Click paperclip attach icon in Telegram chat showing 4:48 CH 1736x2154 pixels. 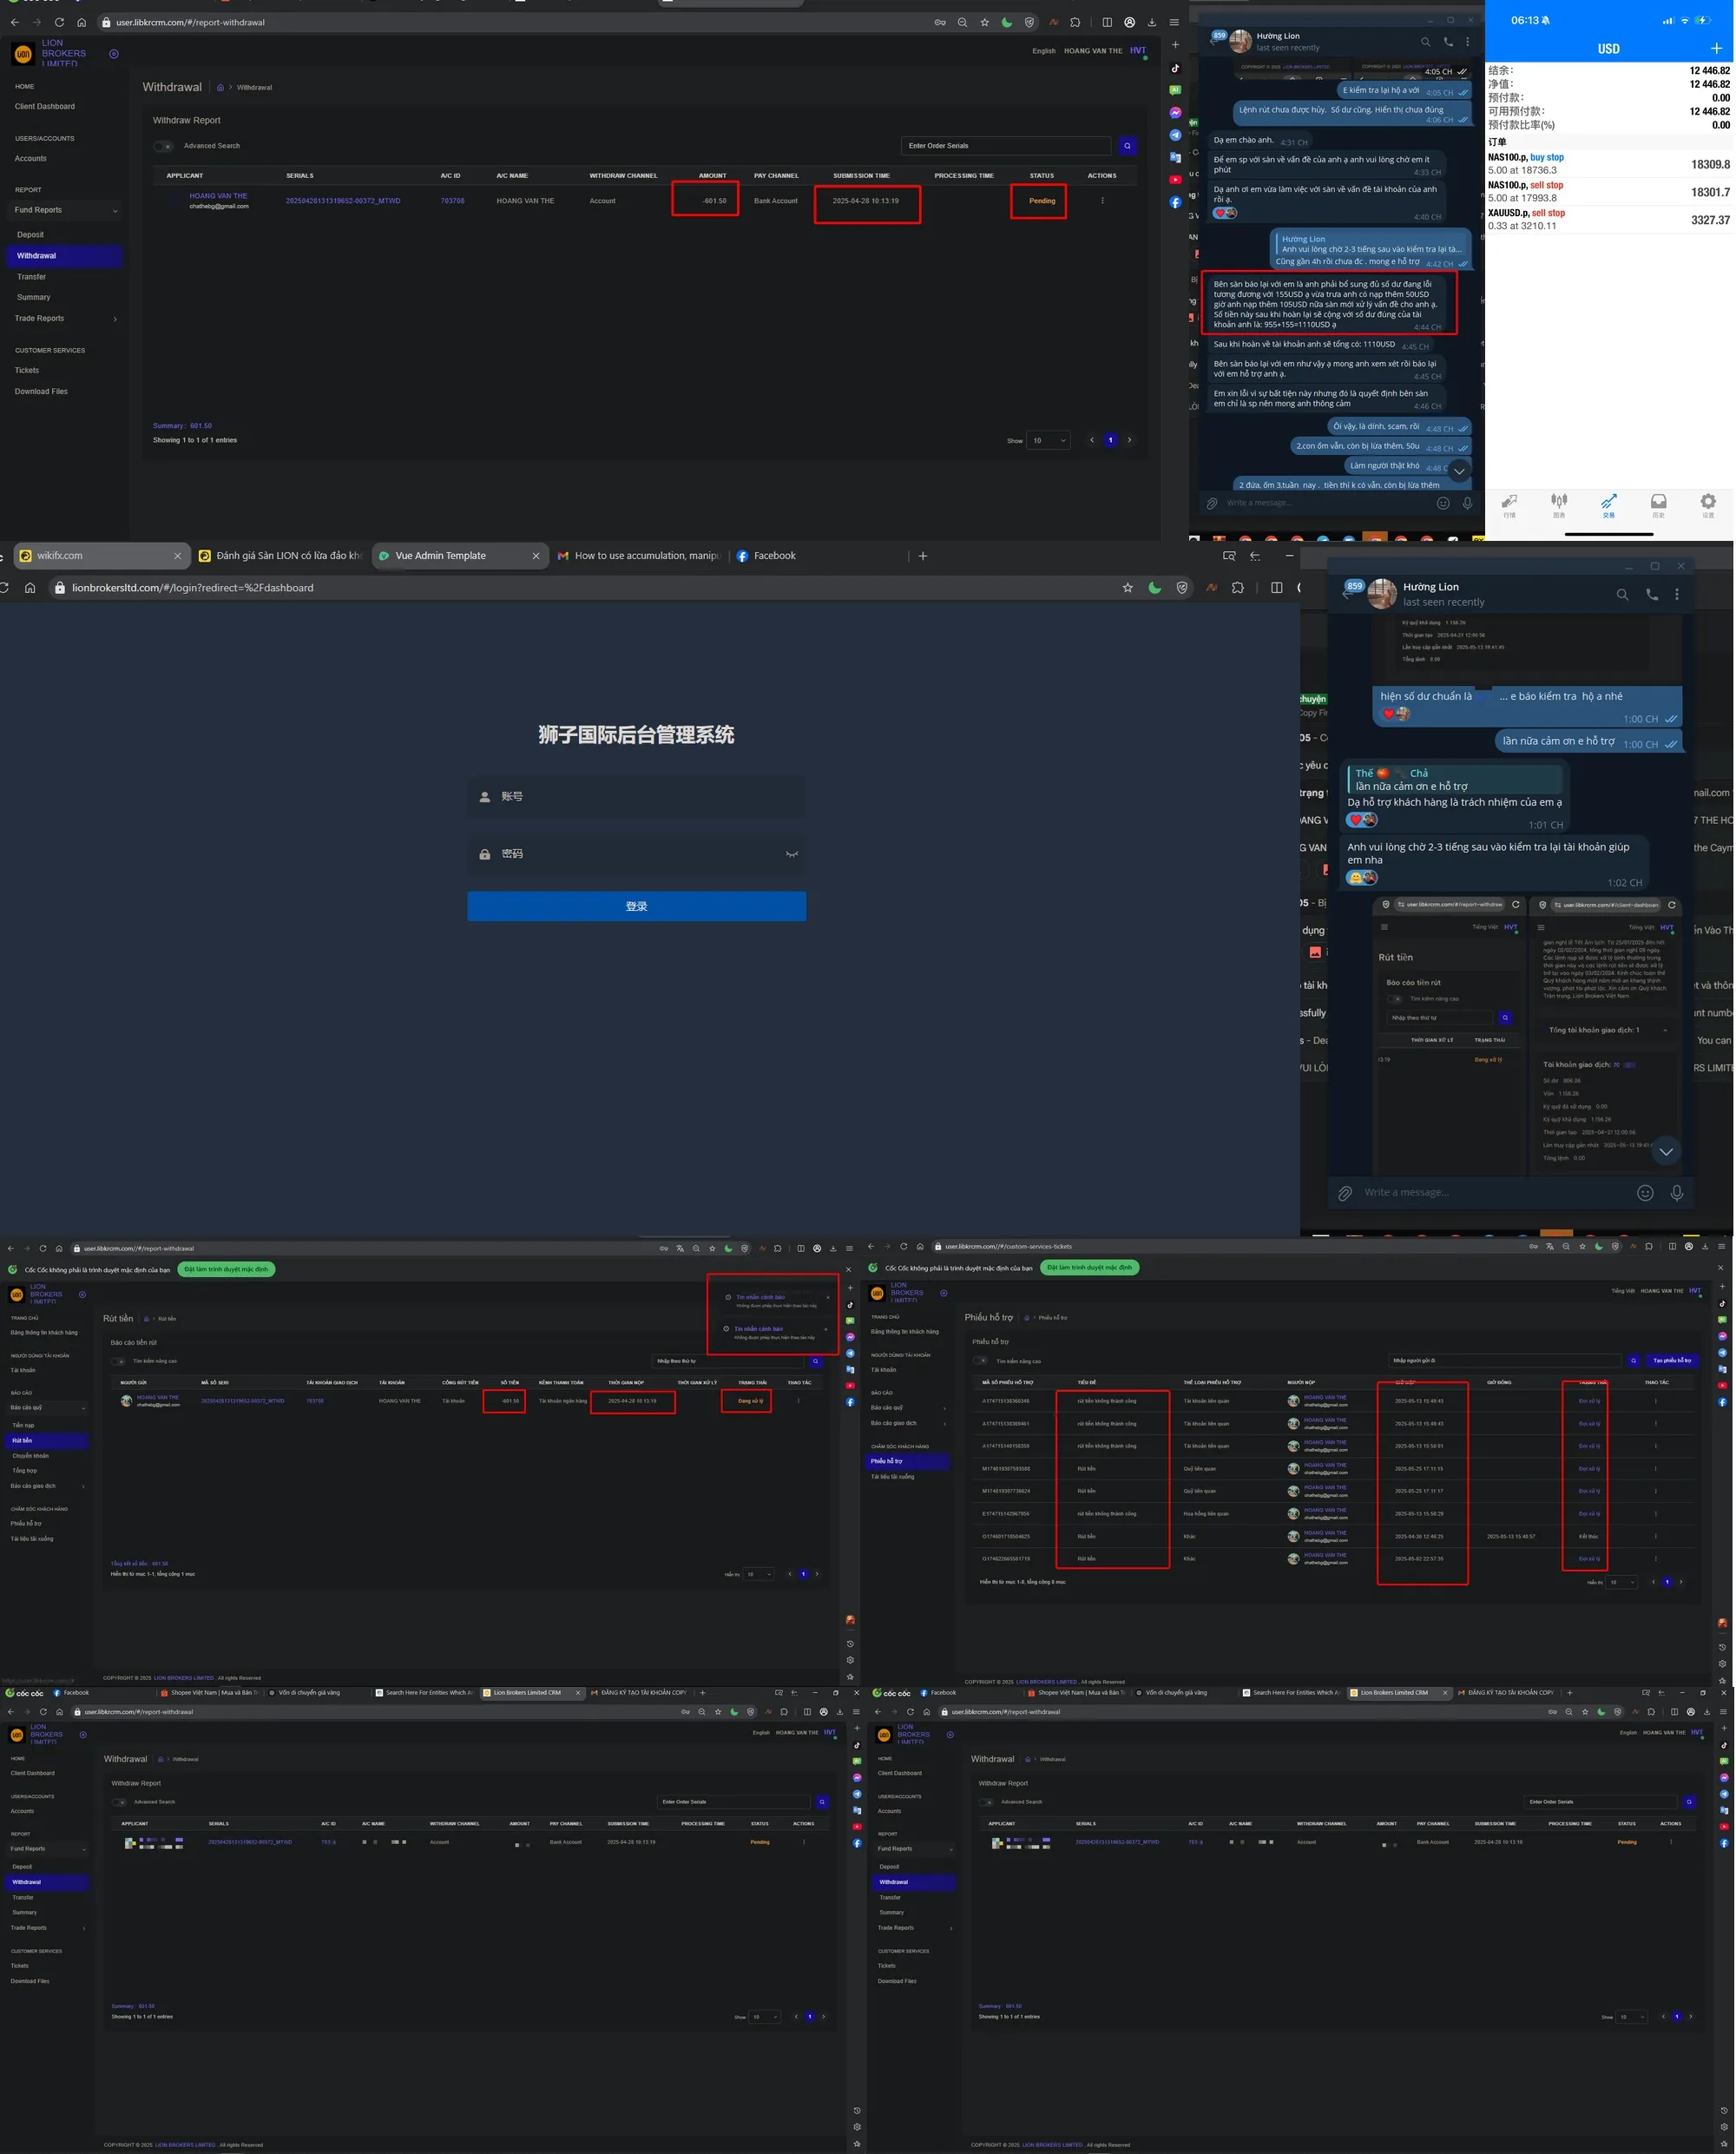[x=1212, y=503]
